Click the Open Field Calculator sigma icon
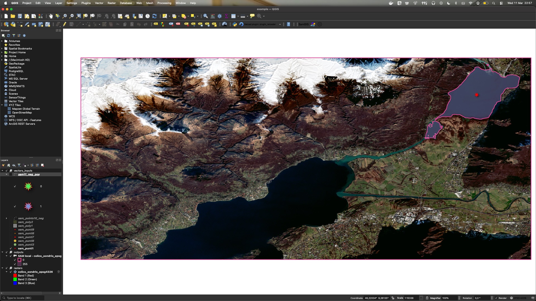536x301 pixels. pyautogui.click(x=226, y=16)
